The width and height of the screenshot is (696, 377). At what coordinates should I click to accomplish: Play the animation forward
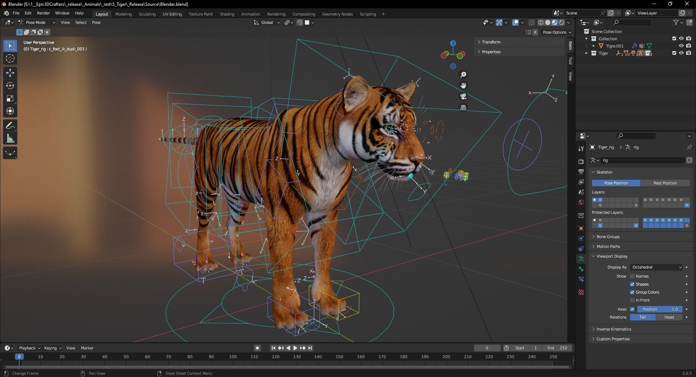[295, 348]
